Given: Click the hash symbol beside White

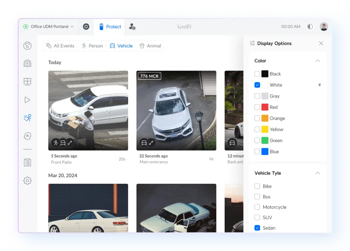Looking at the screenshot, I should point(319,85).
